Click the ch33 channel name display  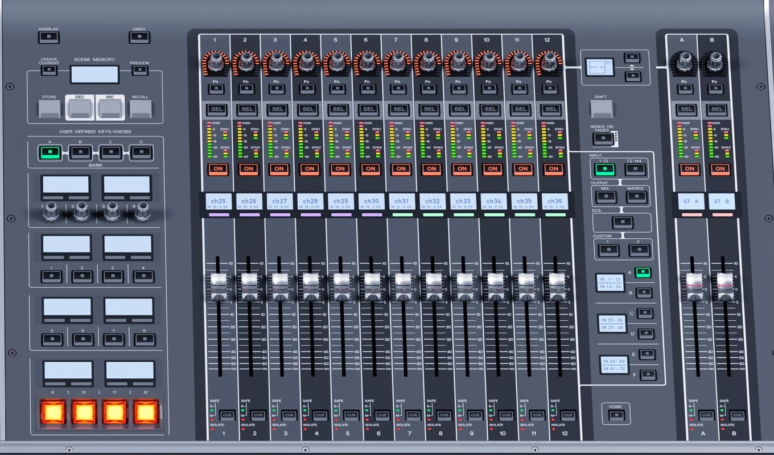[x=463, y=202]
